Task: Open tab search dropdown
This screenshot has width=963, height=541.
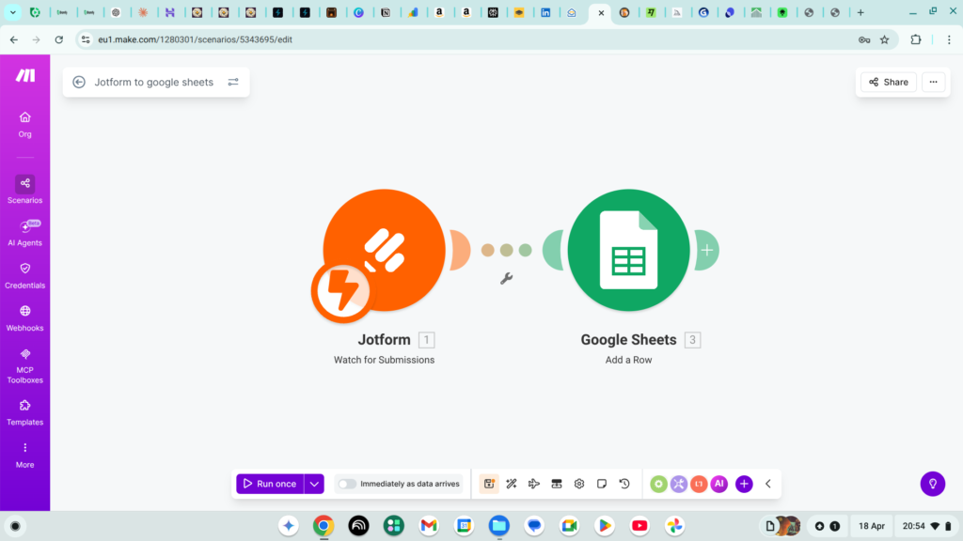Action: pos(12,12)
